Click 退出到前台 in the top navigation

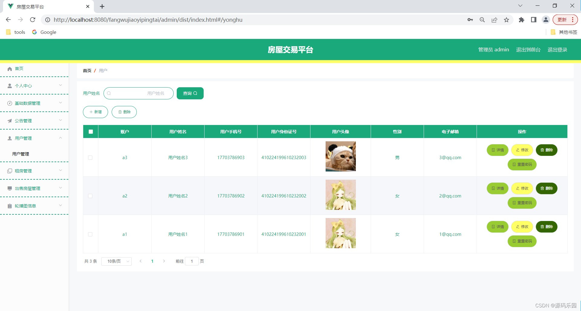click(528, 50)
